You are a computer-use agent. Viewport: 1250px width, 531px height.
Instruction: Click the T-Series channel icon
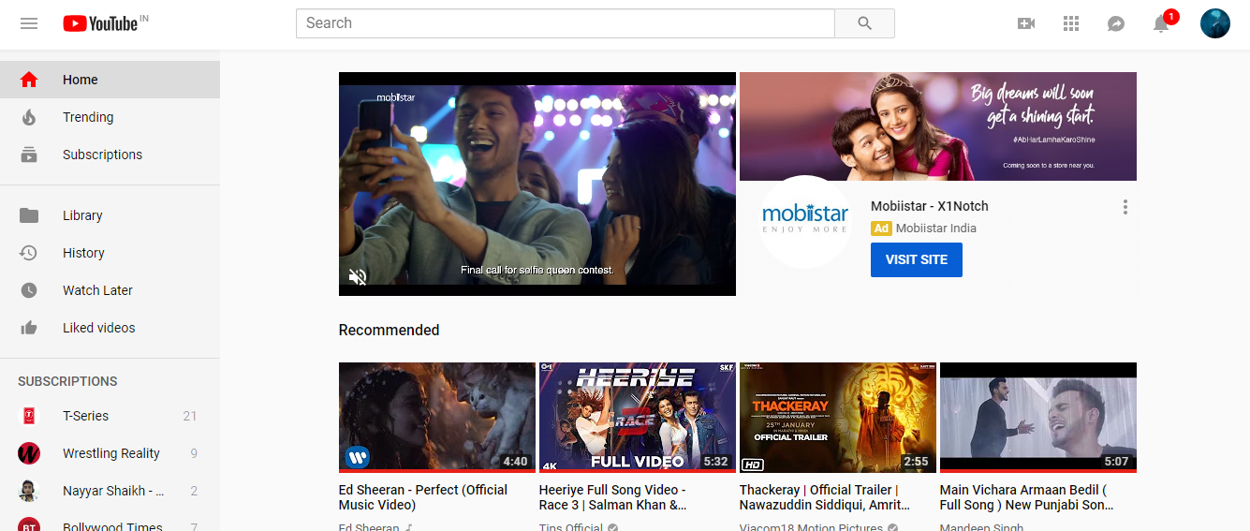click(x=29, y=416)
